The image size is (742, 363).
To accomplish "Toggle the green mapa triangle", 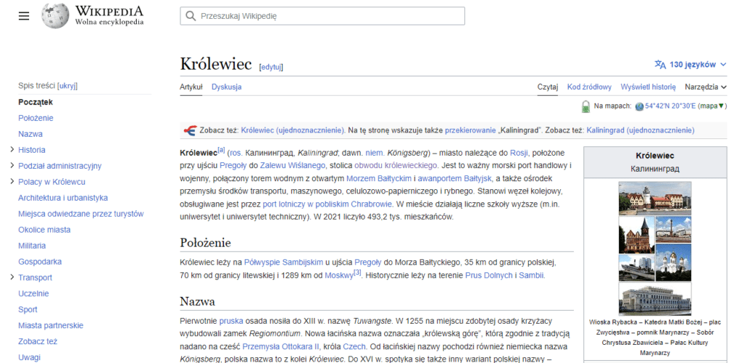I will point(722,107).
